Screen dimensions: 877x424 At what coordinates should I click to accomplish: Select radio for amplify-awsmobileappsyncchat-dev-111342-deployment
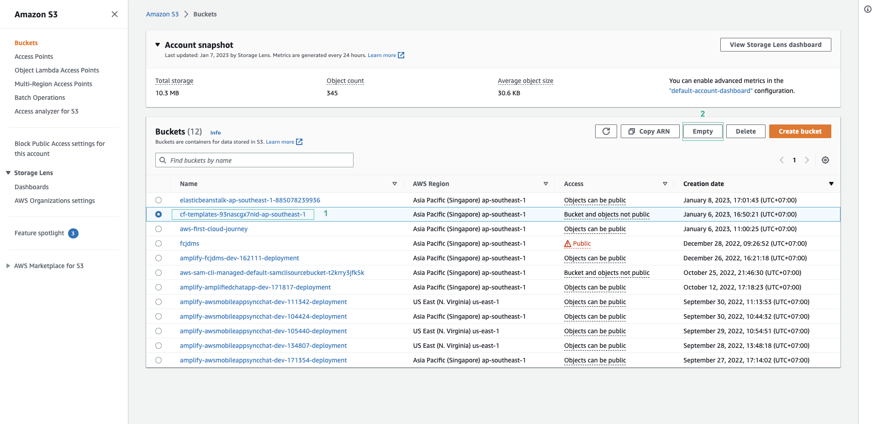(x=158, y=302)
